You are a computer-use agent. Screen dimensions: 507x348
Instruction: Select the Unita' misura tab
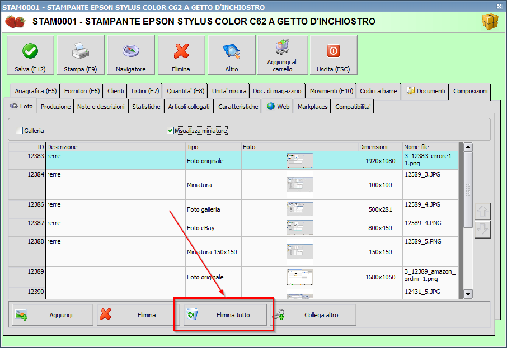pos(229,91)
